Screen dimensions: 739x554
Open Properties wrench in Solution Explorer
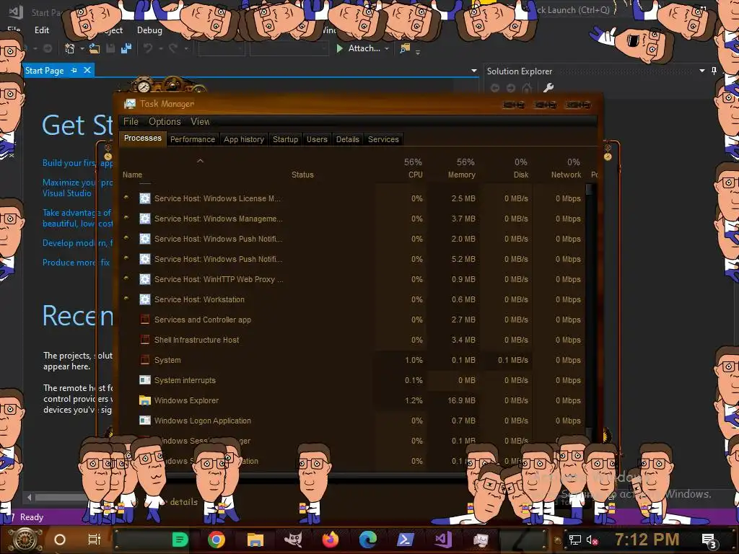pos(548,87)
